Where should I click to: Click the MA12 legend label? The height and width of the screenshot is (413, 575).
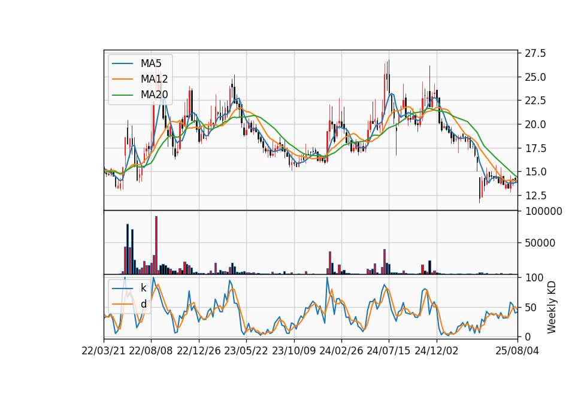click(x=154, y=79)
